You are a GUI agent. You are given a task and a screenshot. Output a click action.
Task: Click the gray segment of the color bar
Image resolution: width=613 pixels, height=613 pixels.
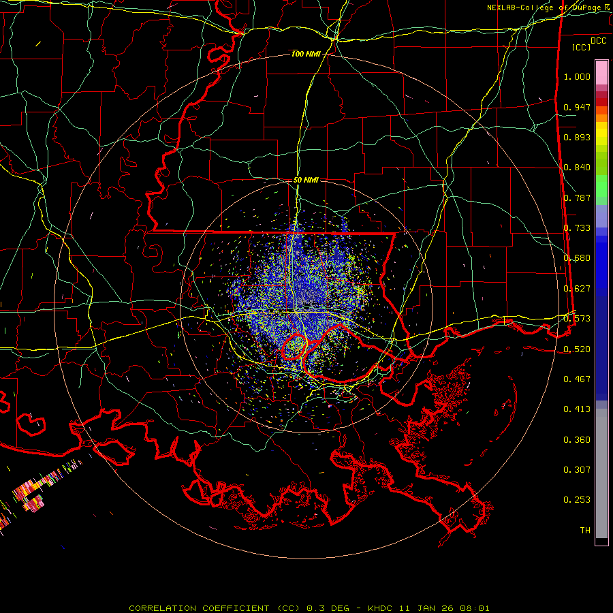601,473
